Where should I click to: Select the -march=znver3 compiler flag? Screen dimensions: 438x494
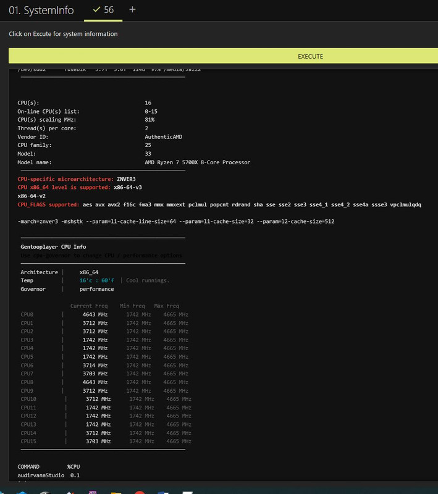click(x=38, y=221)
